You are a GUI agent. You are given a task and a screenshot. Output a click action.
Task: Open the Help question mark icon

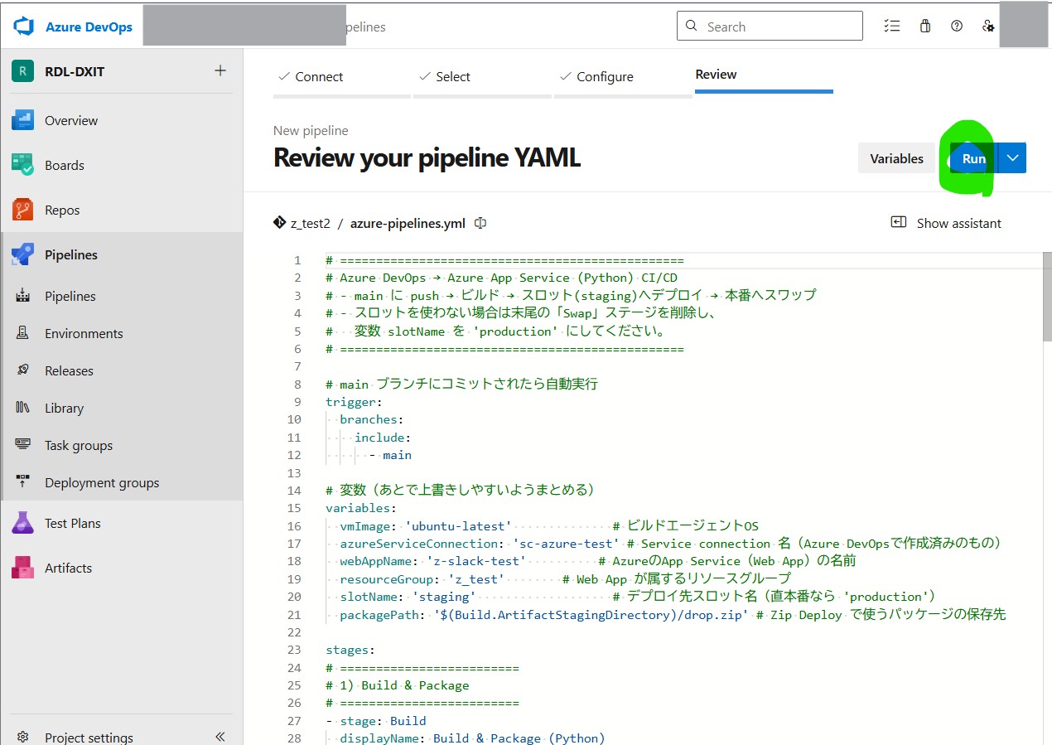(x=957, y=27)
